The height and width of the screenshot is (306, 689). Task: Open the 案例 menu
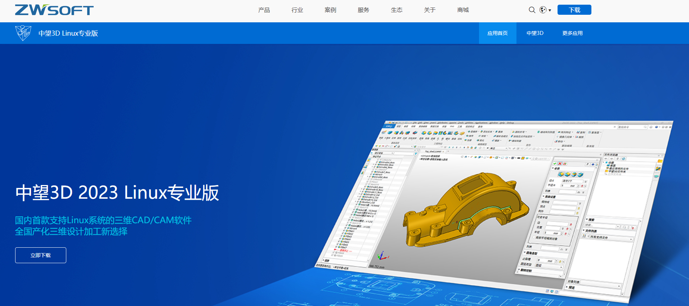pos(330,10)
